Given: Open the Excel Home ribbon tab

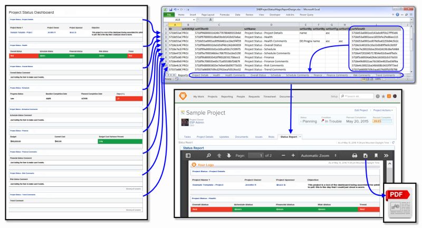Looking at the screenshot, I should [181, 15].
